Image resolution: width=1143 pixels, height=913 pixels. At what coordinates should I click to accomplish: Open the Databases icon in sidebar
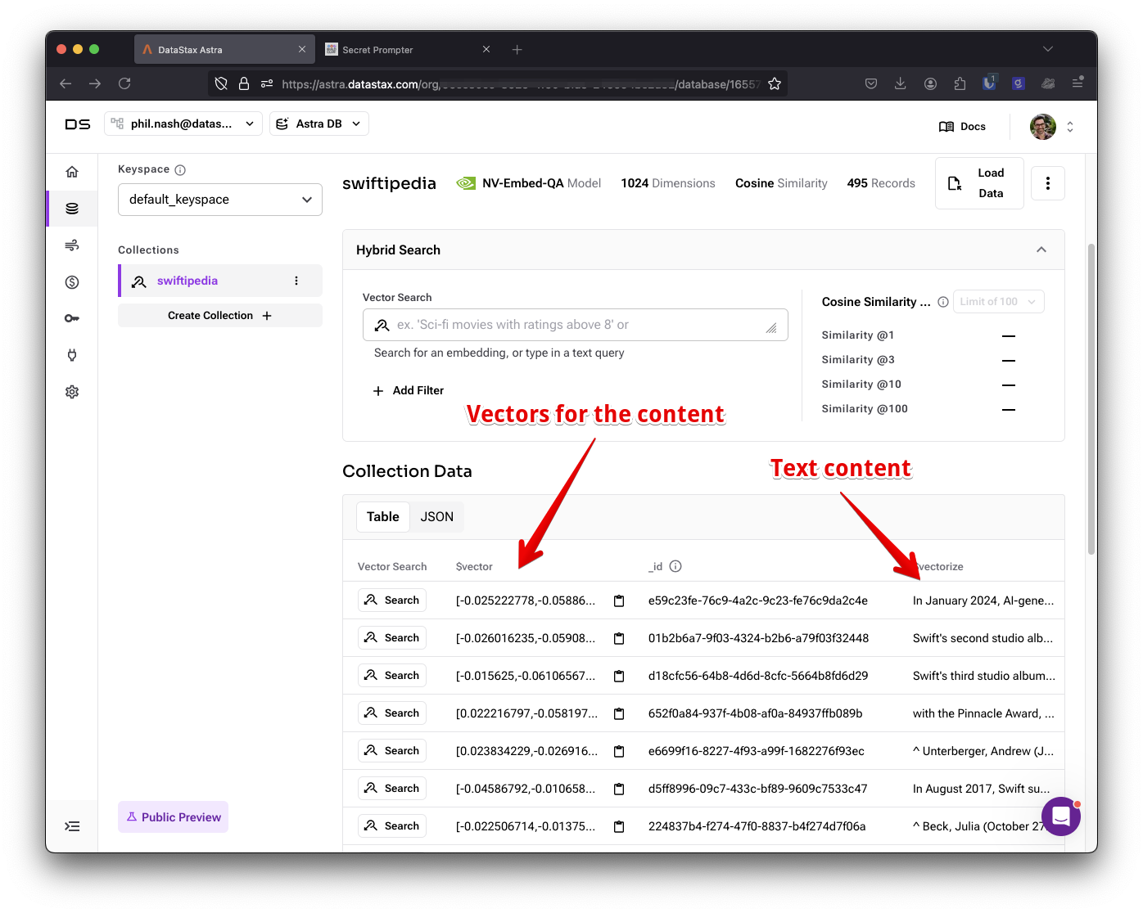[72, 209]
